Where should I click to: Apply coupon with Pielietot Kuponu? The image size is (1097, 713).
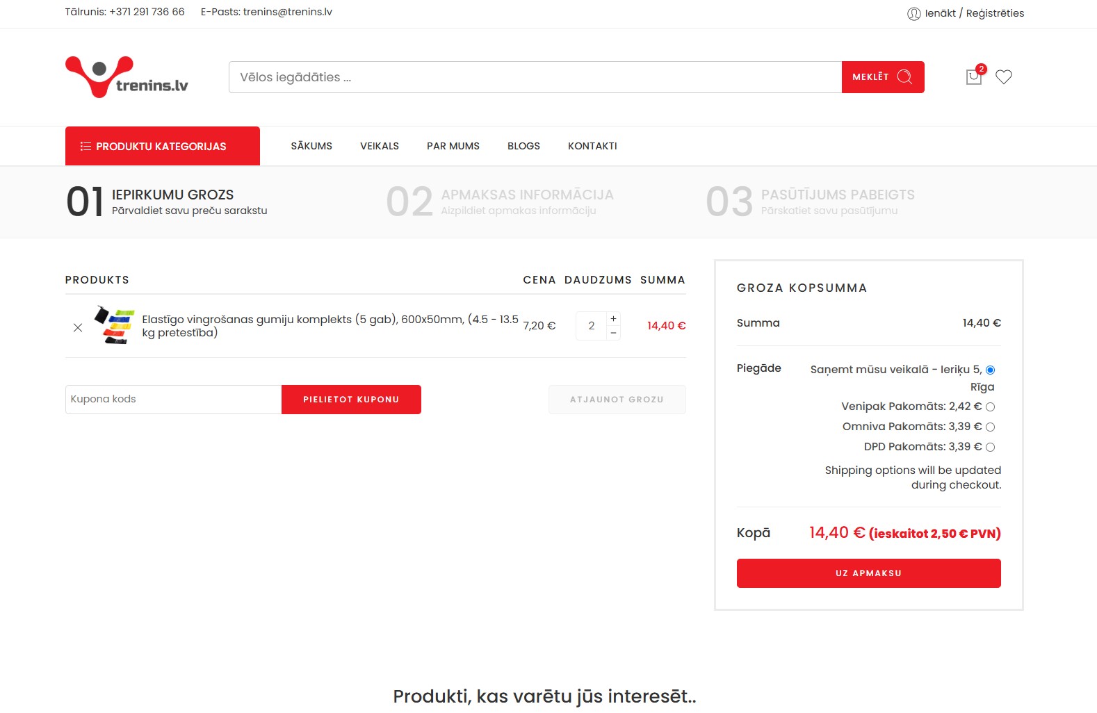[x=351, y=400]
